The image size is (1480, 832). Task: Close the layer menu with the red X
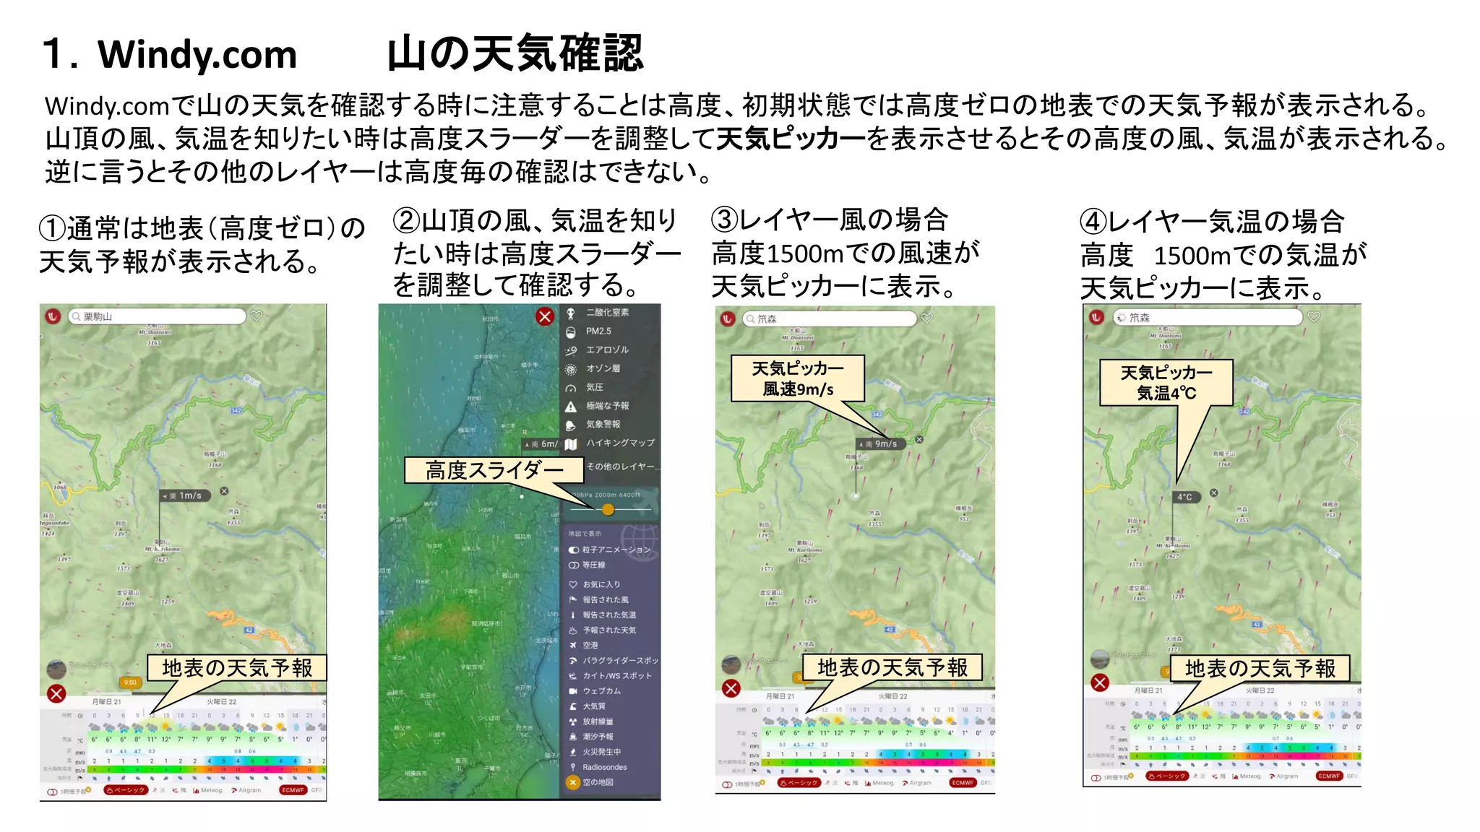point(545,316)
